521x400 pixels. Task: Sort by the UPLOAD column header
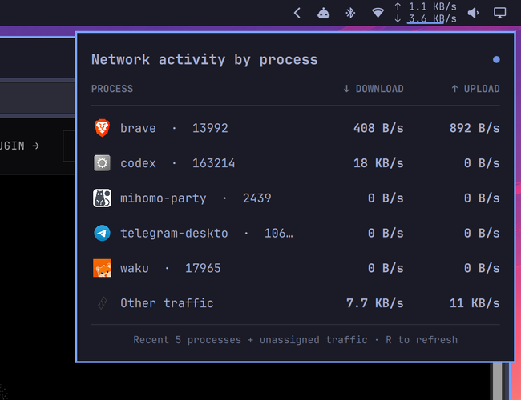pos(475,89)
